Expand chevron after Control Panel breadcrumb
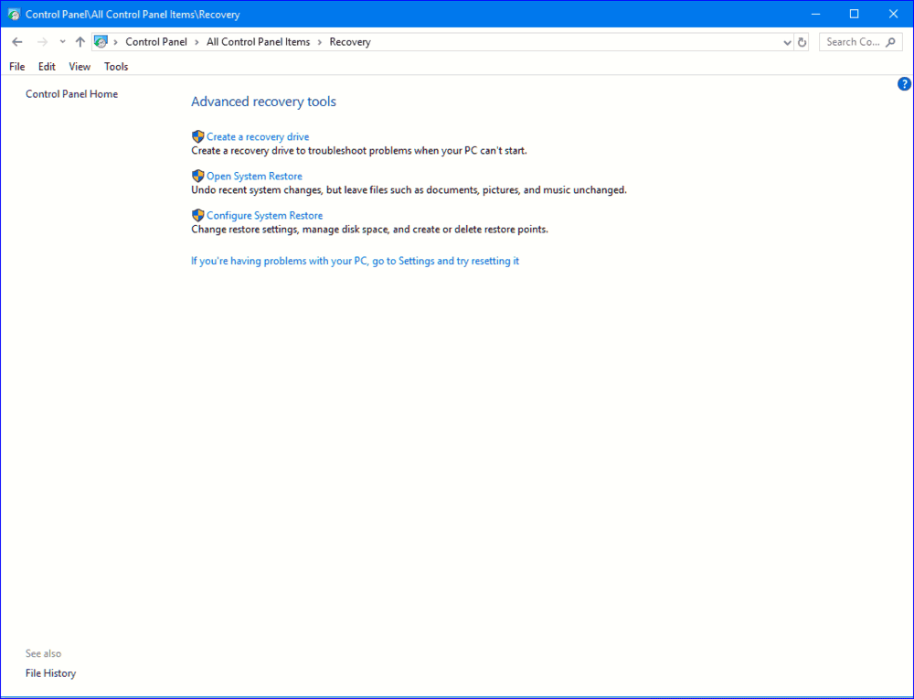Viewport: 914px width, 699px height. [197, 42]
